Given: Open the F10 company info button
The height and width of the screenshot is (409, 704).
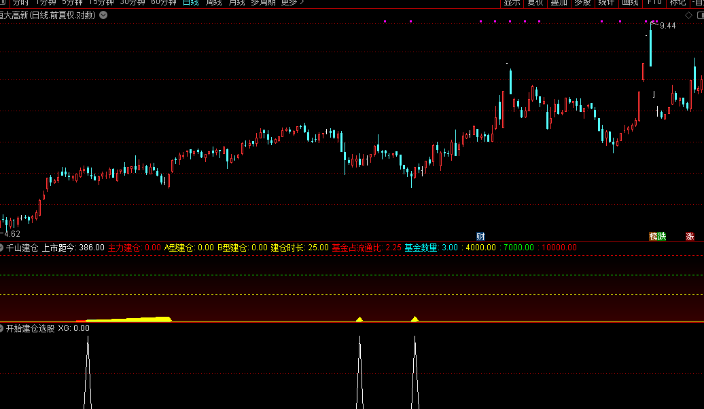Looking at the screenshot, I should [x=654, y=3].
